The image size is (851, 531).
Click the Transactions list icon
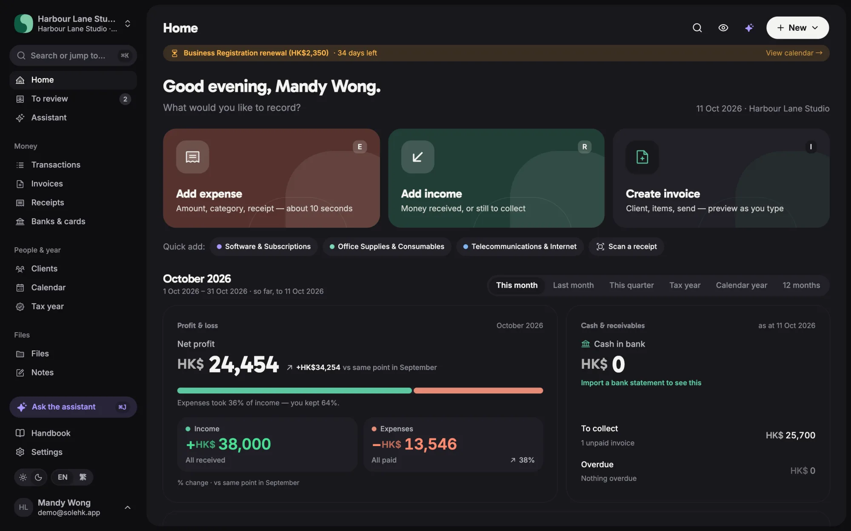(20, 165)
